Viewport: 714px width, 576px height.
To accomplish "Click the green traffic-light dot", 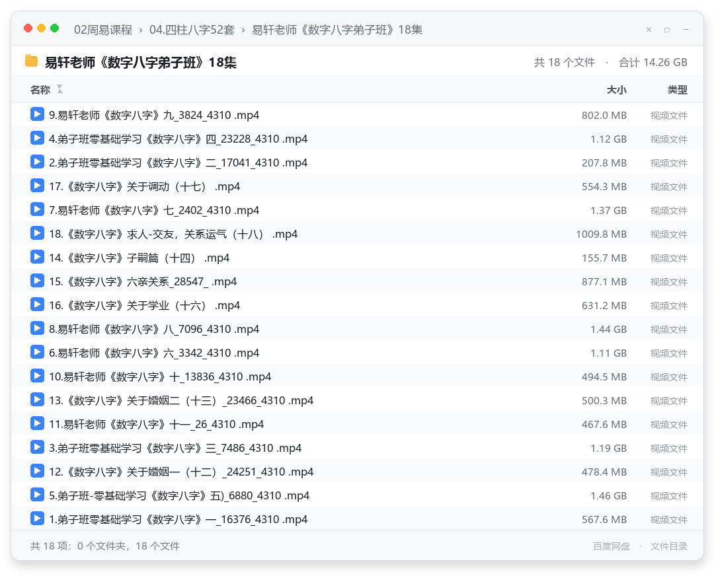I will (x=54, y=28).
